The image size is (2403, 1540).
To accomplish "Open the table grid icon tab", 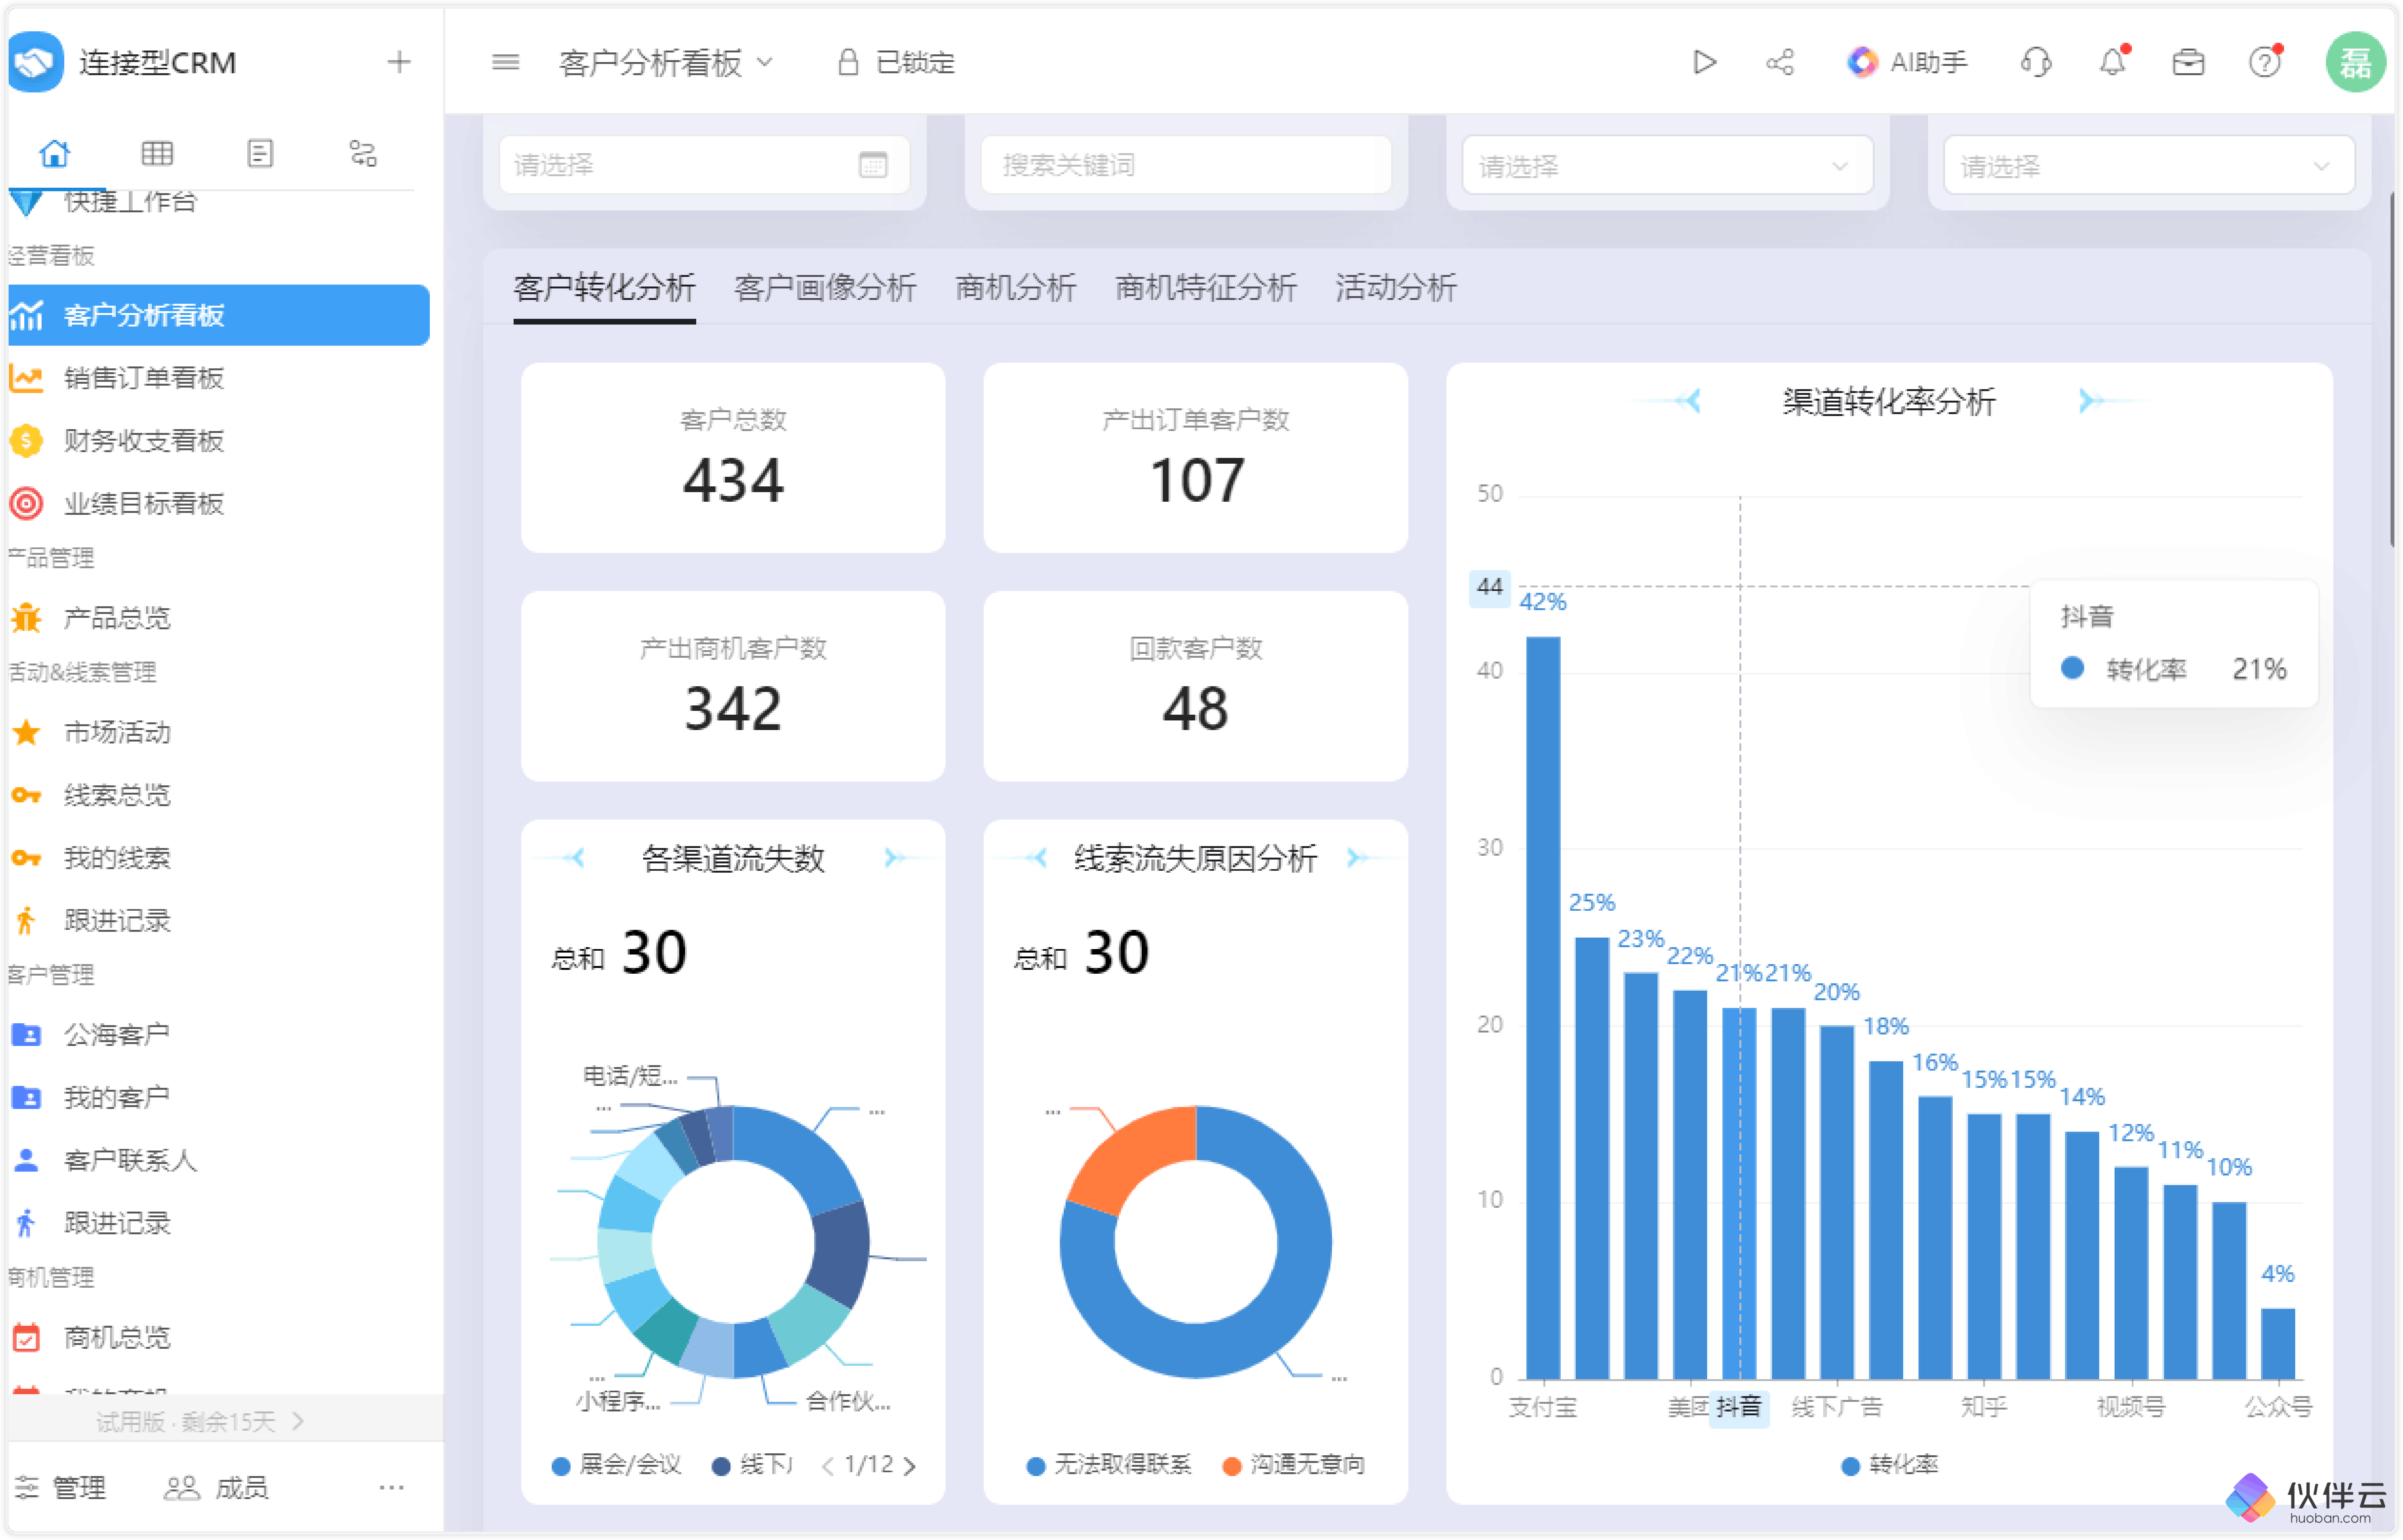I will [157, 153].
